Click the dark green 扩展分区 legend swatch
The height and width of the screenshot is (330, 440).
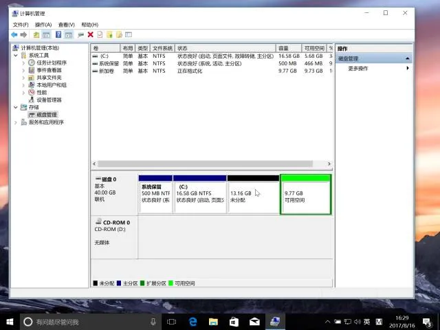(x=142, y=283)
